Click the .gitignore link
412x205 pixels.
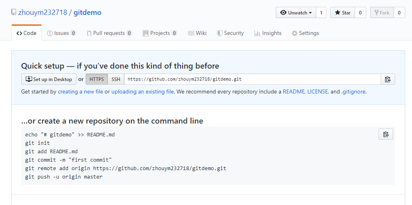353,92
